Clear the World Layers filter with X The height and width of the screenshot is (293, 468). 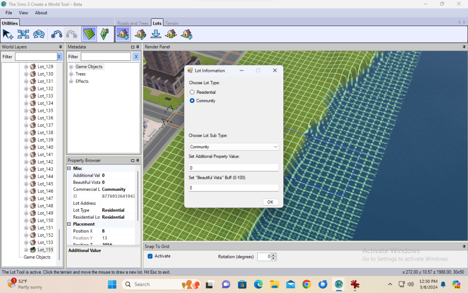pyautogui.click(x=59, y=57)
